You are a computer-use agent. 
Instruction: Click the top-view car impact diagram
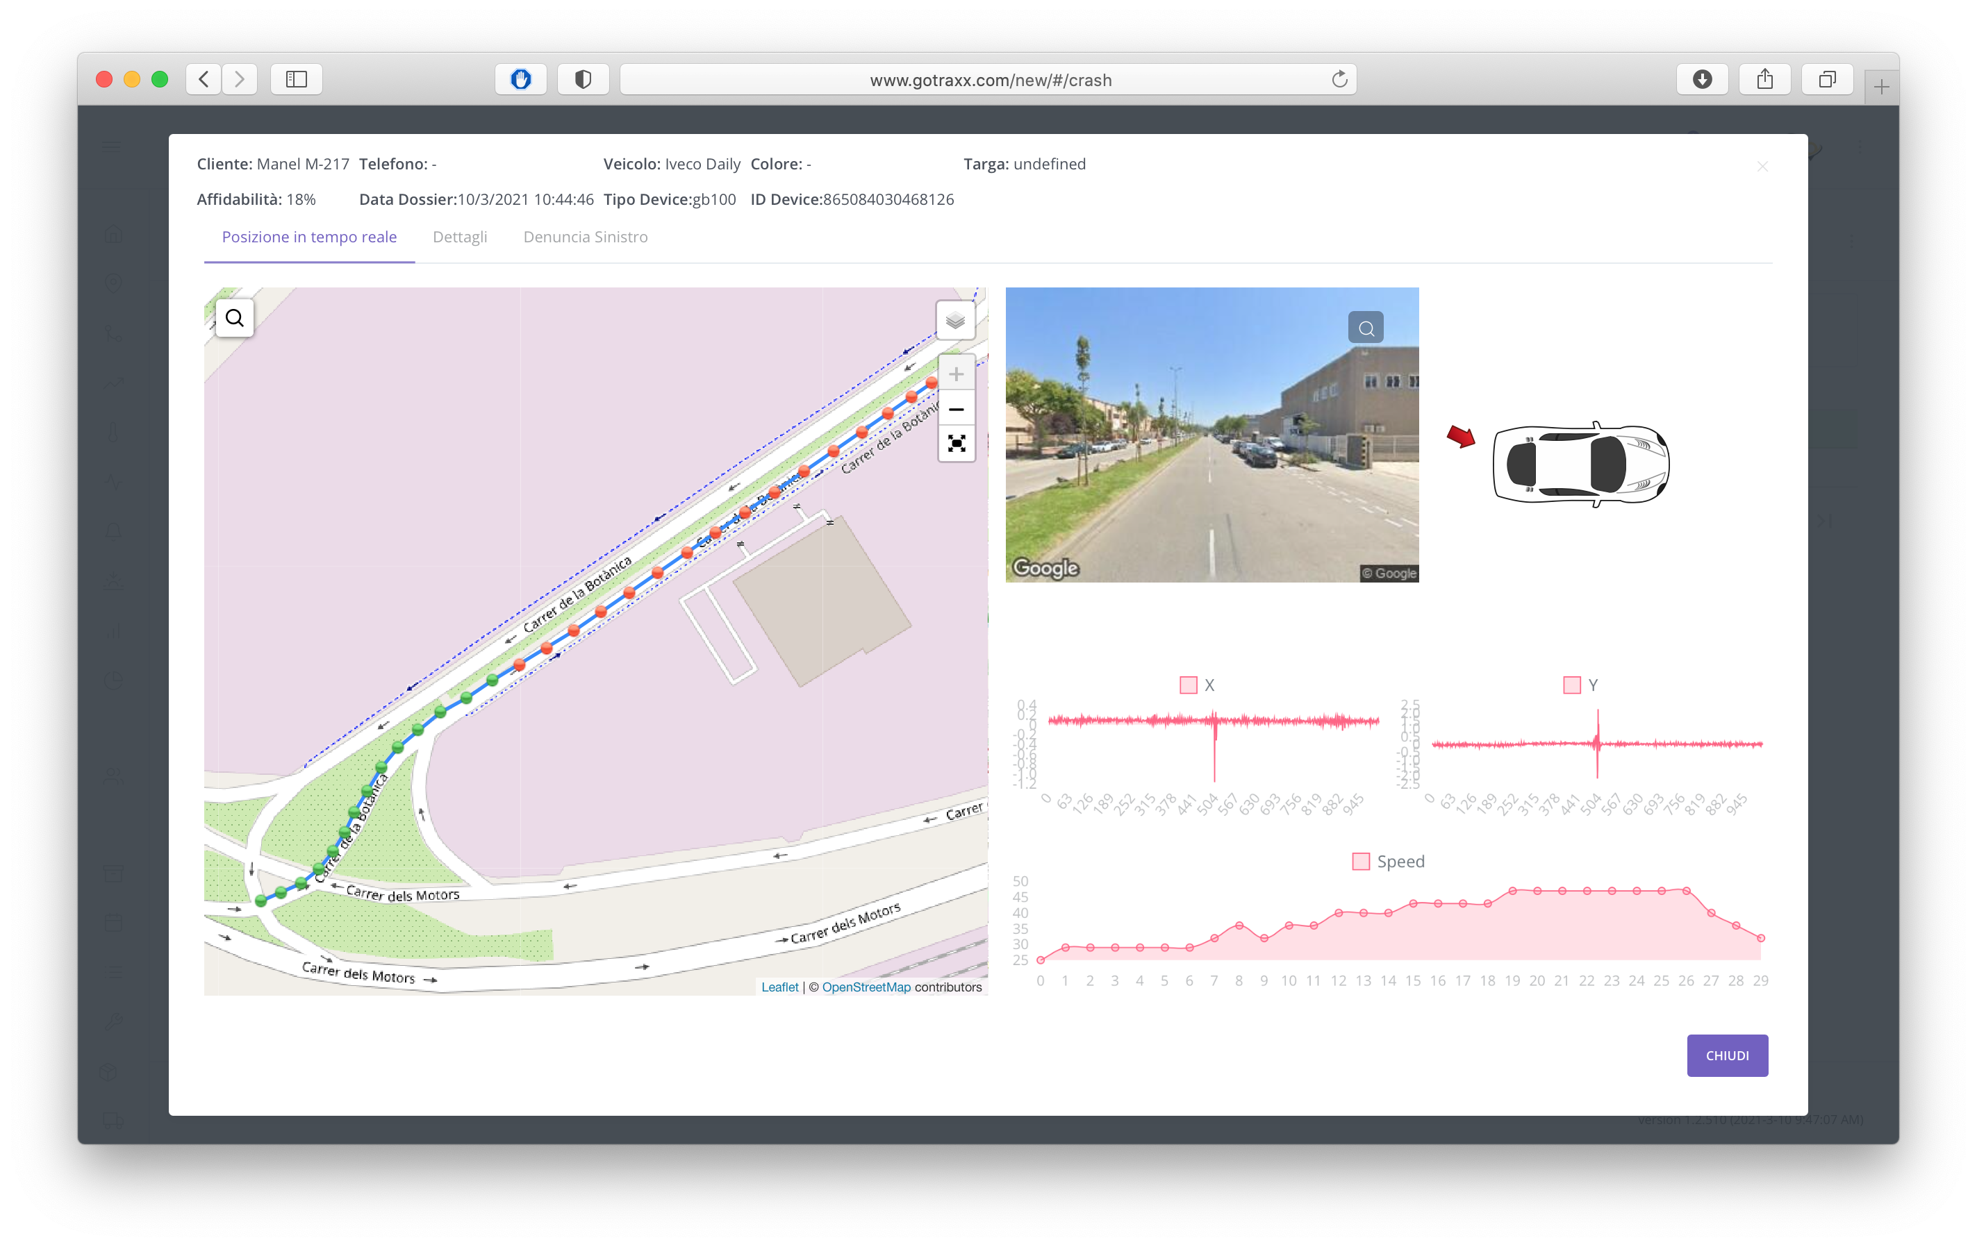coord(1580,465)
